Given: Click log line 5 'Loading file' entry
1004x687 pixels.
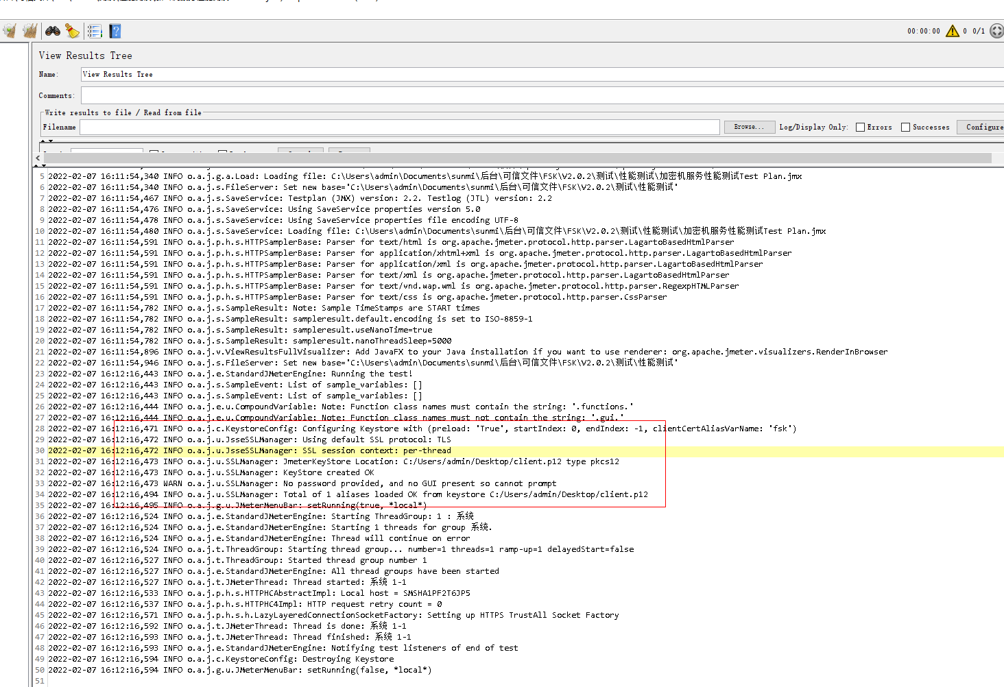Looking at the screenshot, I should [425, 176].
